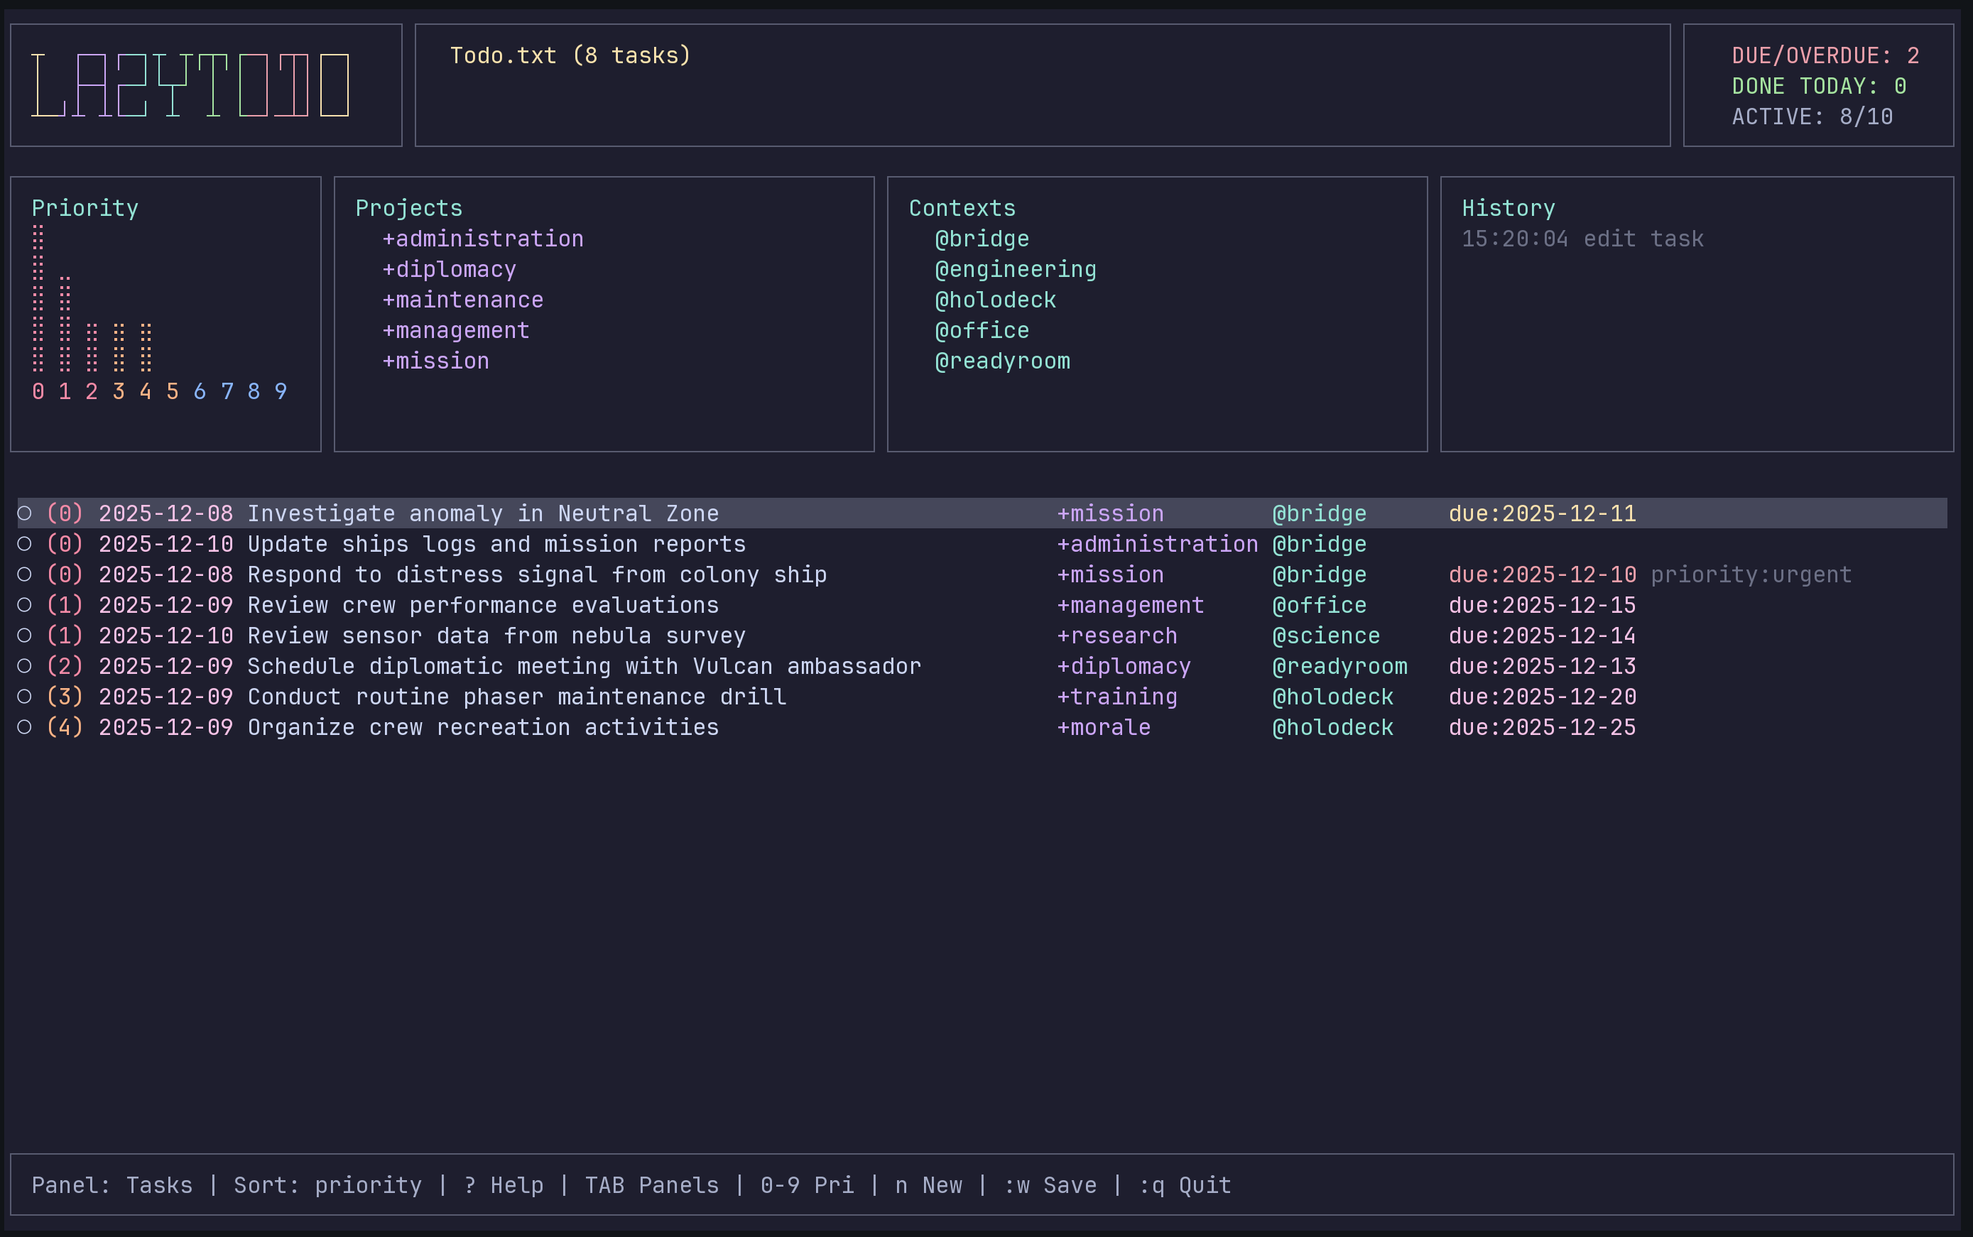Screen dimensions: 1973x1237
Task: Toggle completion circle for Investigate anomaly task
Action: (25, 514)
